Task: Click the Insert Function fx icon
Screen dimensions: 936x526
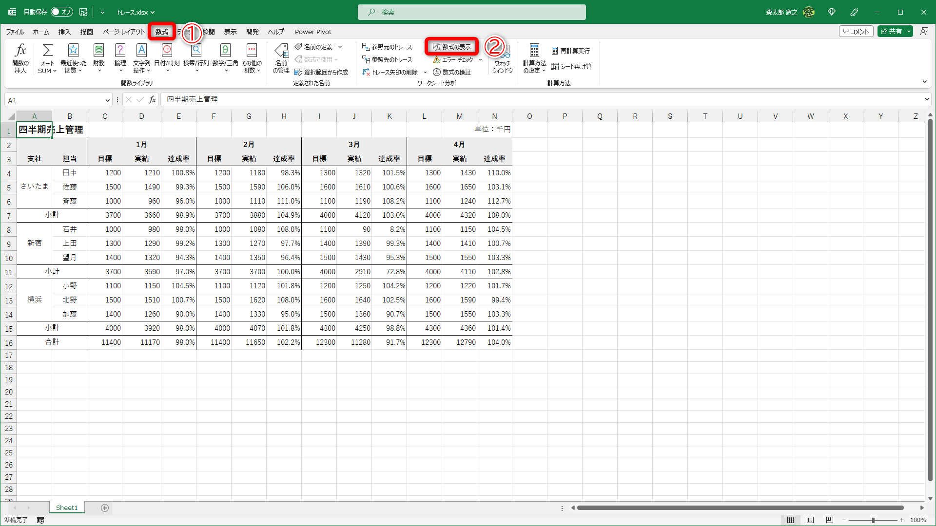Action: pyautogui.click(x=20, y=51)
